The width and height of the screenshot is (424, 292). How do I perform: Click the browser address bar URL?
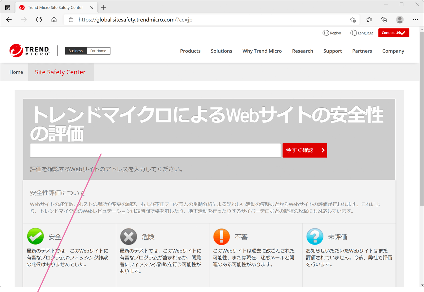[135, 20]
